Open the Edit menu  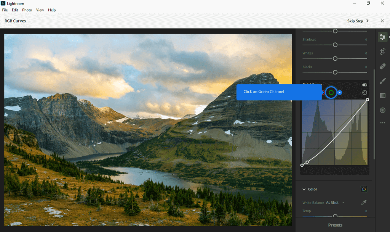[x=15, y=10]
